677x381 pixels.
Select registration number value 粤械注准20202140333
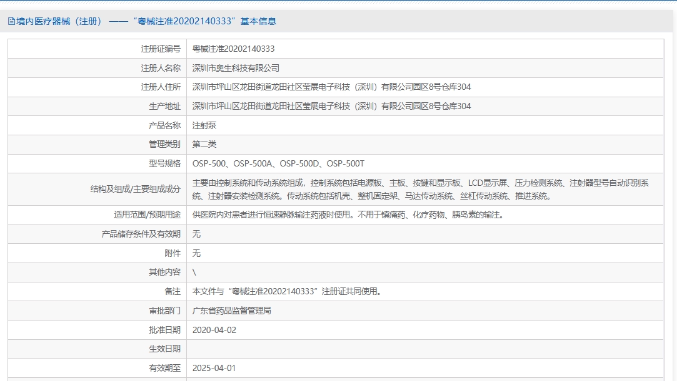(234, 49)
